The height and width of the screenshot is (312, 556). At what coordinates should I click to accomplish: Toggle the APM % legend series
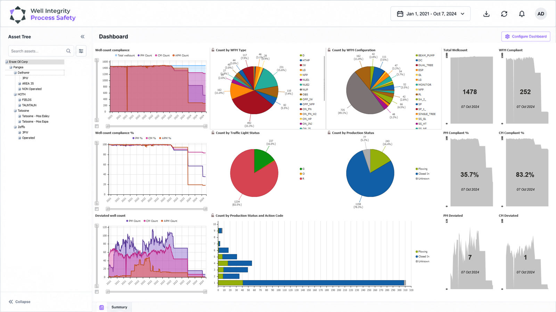coord(165,138)
